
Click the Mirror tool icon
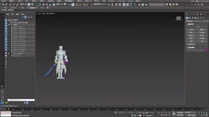pos(109,5)
